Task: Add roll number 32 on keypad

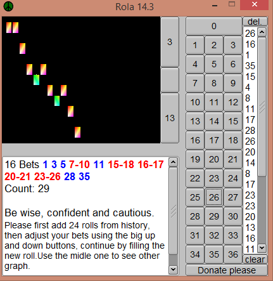Action: coord(214,235)
